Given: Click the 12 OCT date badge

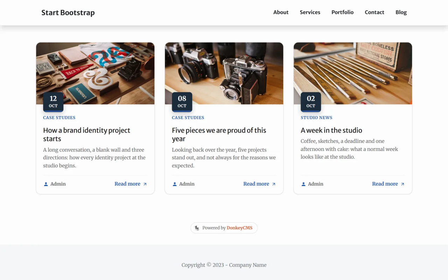Looking at the screenshot, I should [53, 102].
